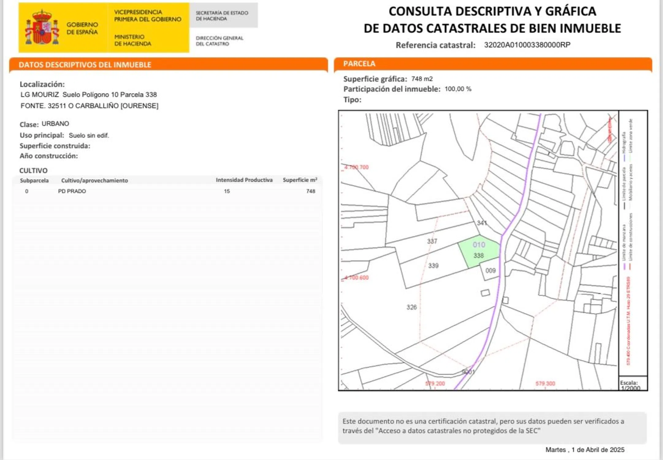Click the Ministerio de Hacienda logo block
Image resolution: width=663 pixels, height=460 pixels.
(133, 40)
